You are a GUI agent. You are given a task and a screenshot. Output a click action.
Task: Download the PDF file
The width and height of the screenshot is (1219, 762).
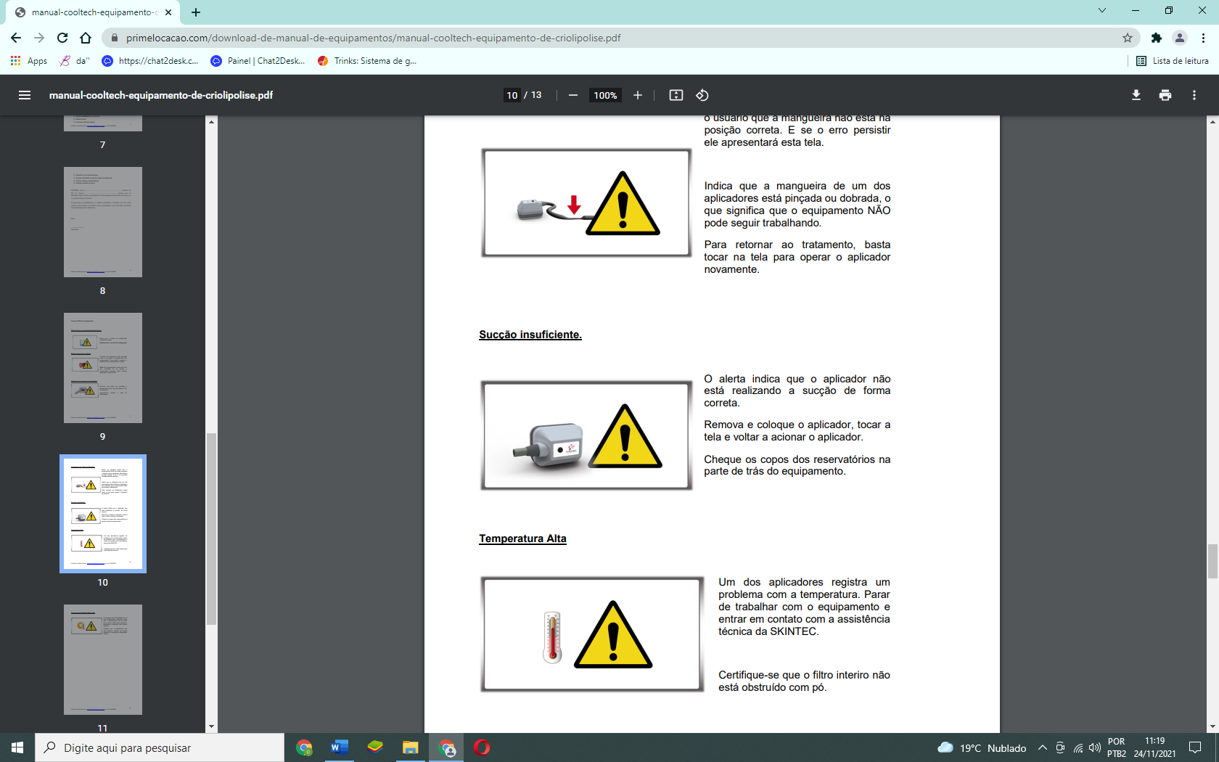pyautogui.click(x=1136, y=95)
